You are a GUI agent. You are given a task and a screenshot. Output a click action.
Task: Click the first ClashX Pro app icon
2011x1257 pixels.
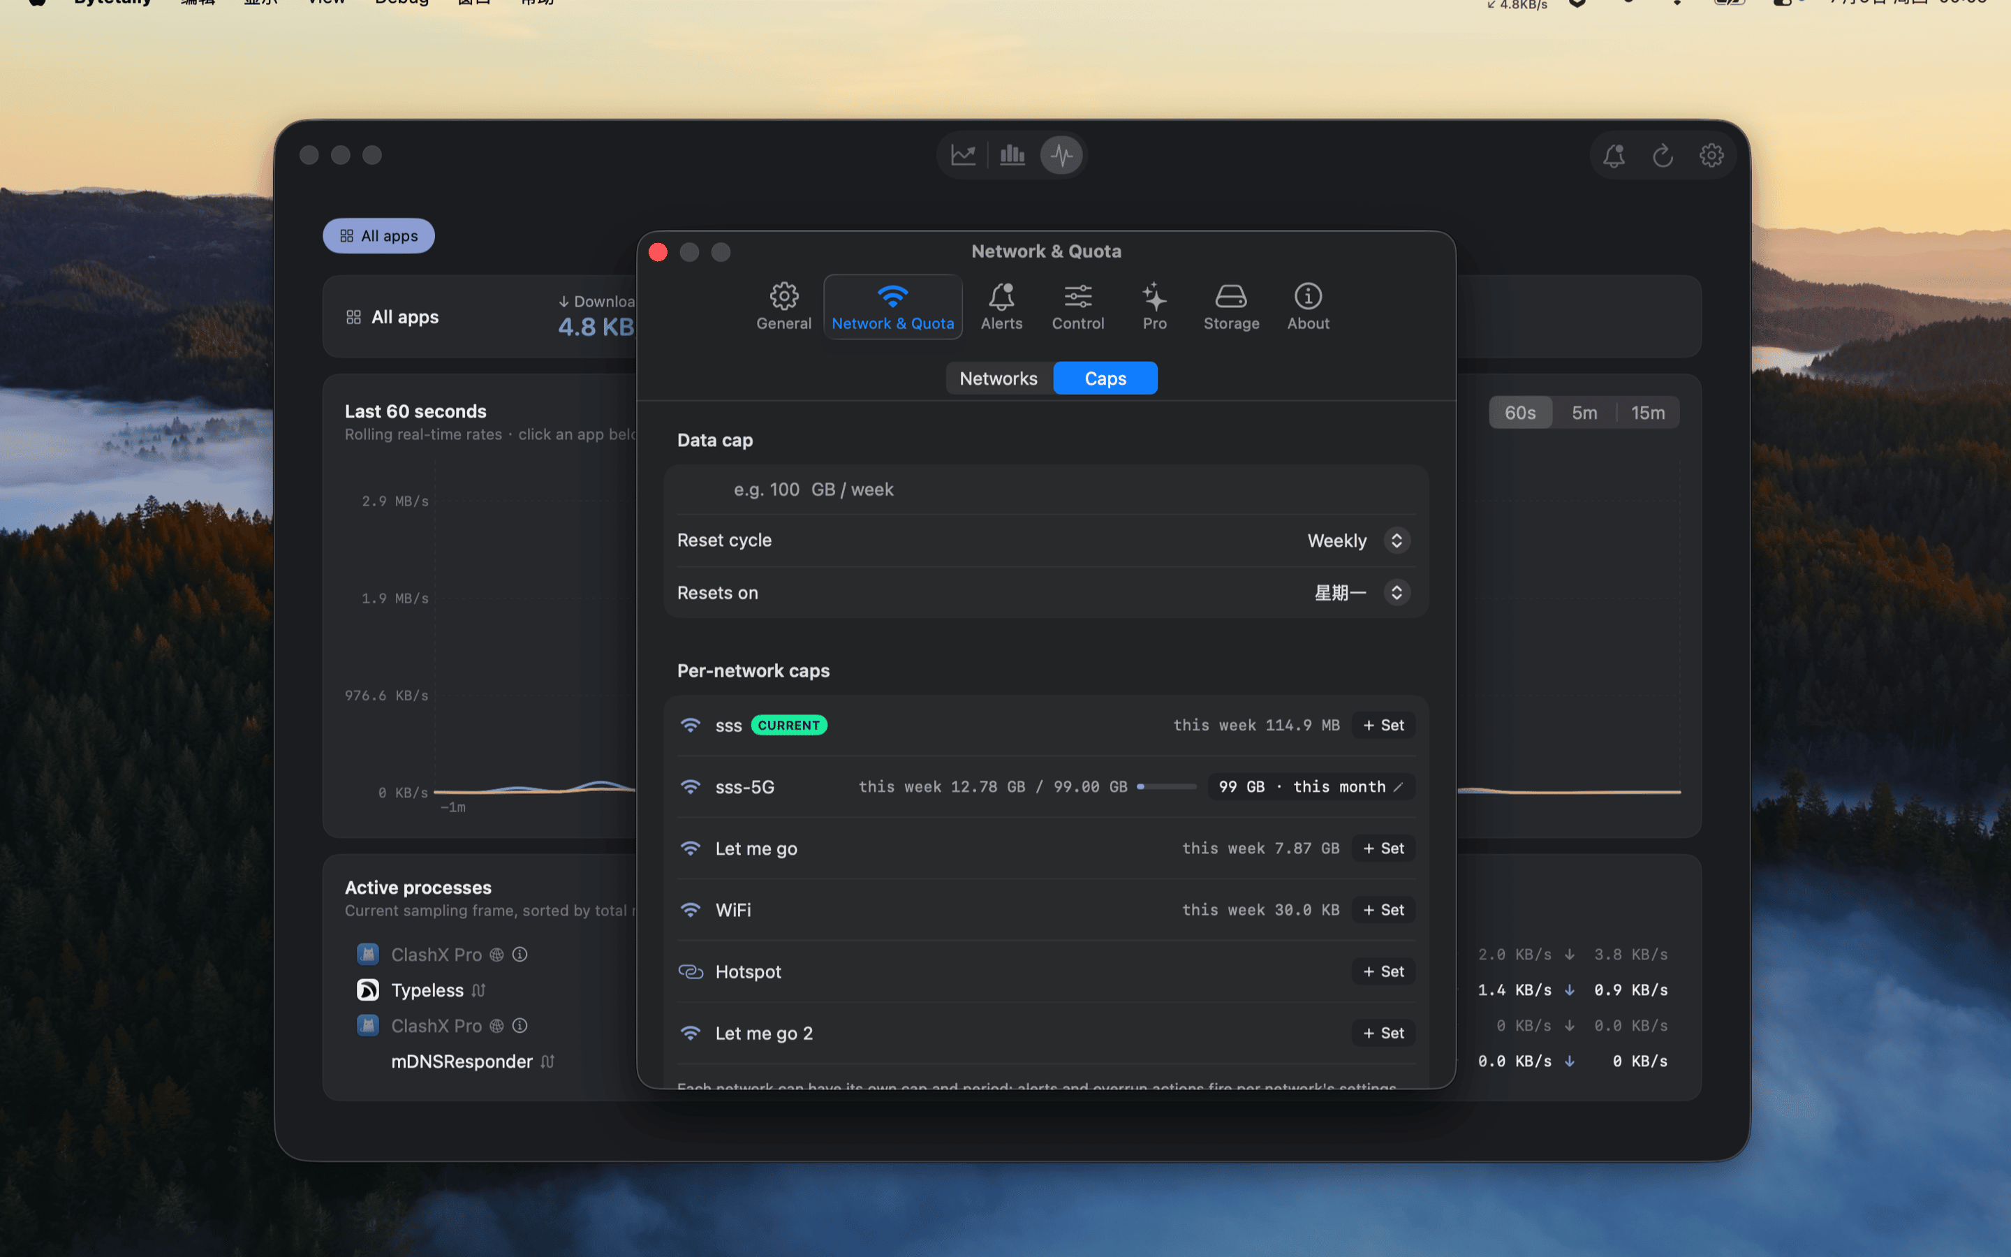coord(367,955)
